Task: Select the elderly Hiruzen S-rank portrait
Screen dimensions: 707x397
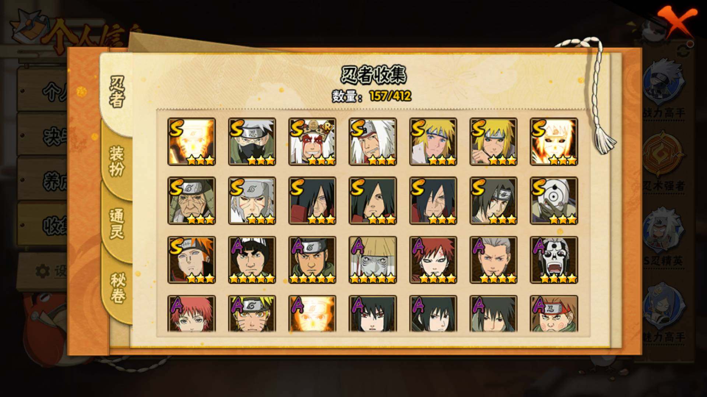Action: tap(191, 201)
